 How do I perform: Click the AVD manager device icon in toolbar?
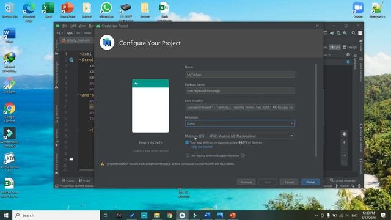click(x=338, y=33)
